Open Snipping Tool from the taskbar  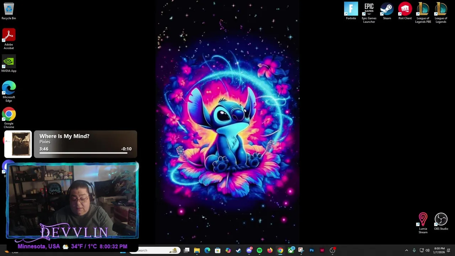(301, 250)
